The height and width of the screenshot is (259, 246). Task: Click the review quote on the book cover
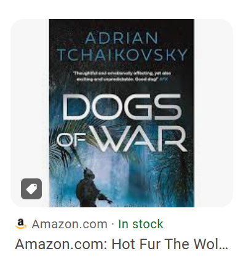122,76
